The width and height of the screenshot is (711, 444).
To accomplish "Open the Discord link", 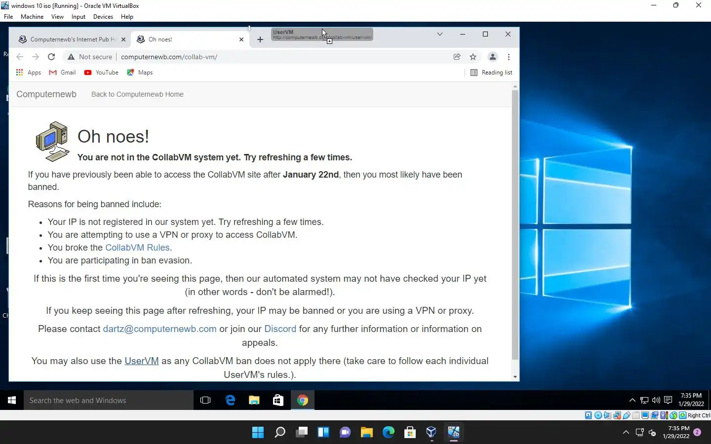I will [x=280, y=329].
